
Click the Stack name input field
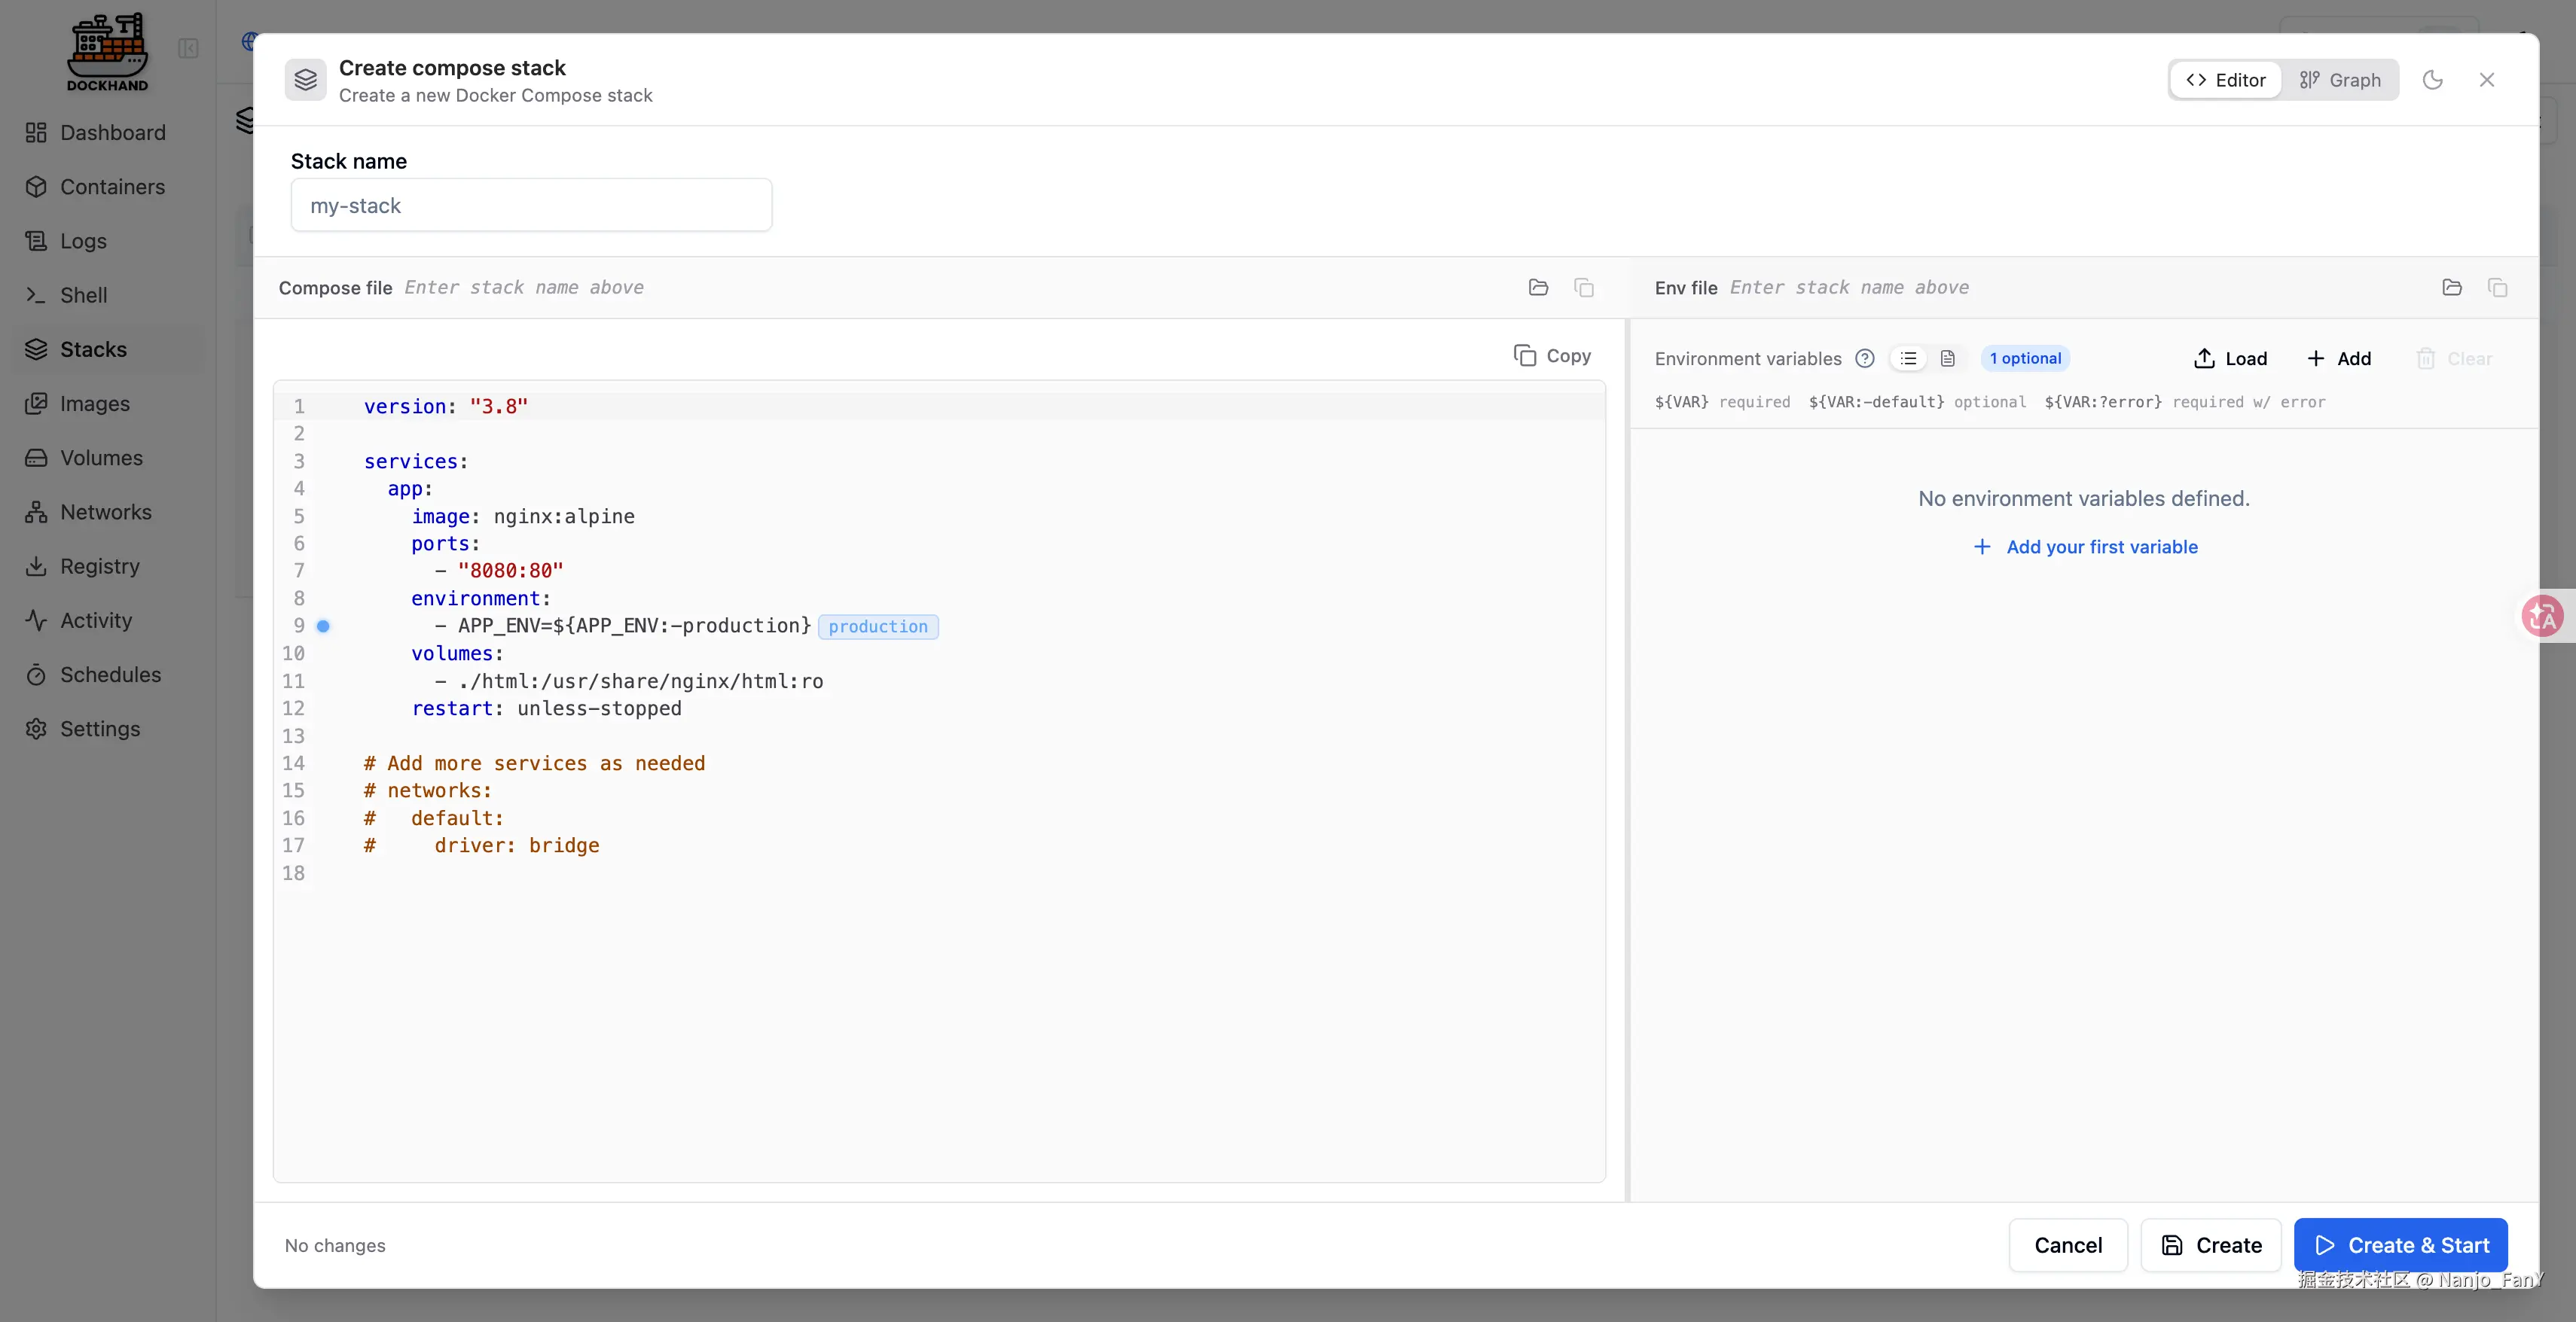[x=531, y=206]
